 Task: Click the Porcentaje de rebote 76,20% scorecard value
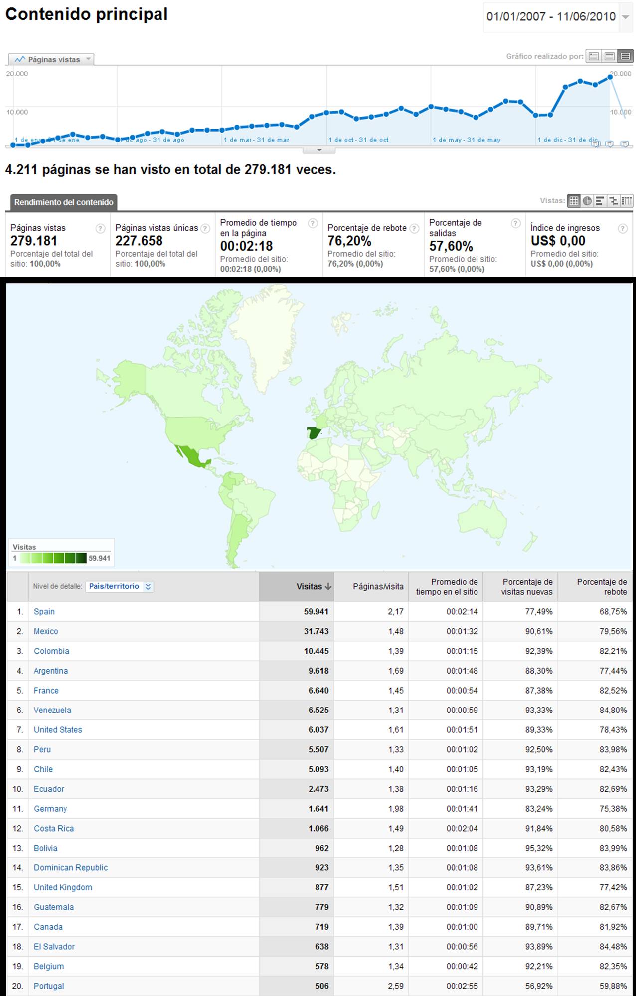point(349,241)
